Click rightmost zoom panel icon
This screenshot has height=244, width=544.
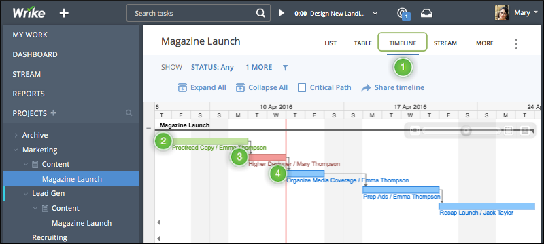[x=525, y=131]
